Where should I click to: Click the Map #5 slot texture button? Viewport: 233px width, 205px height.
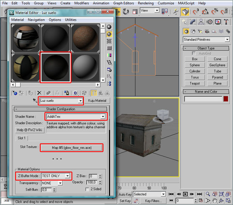[x=71, y=147]
